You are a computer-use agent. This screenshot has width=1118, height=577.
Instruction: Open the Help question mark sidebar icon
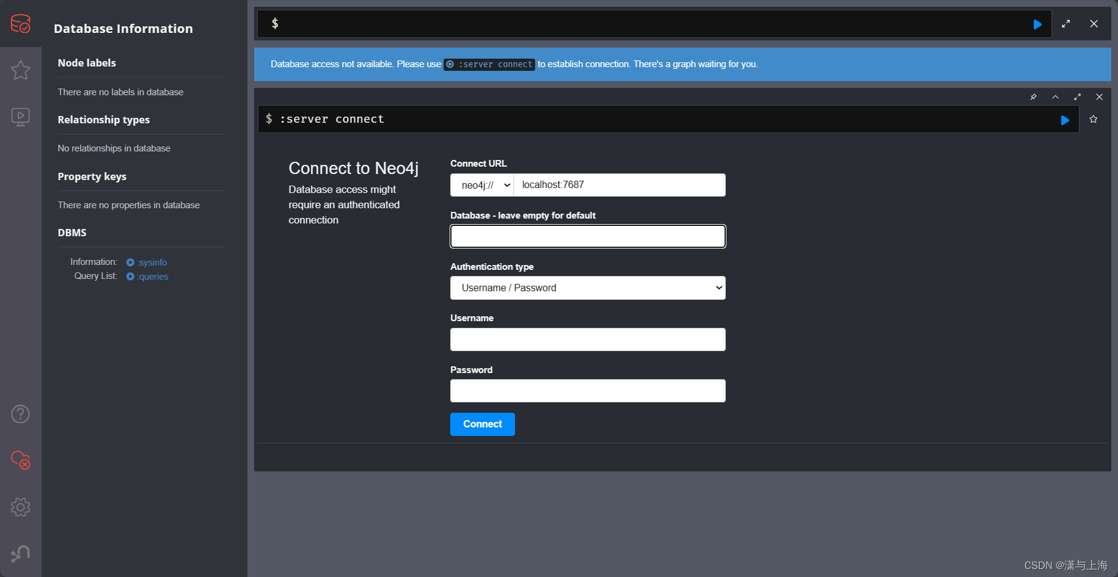tap(21, 414)
